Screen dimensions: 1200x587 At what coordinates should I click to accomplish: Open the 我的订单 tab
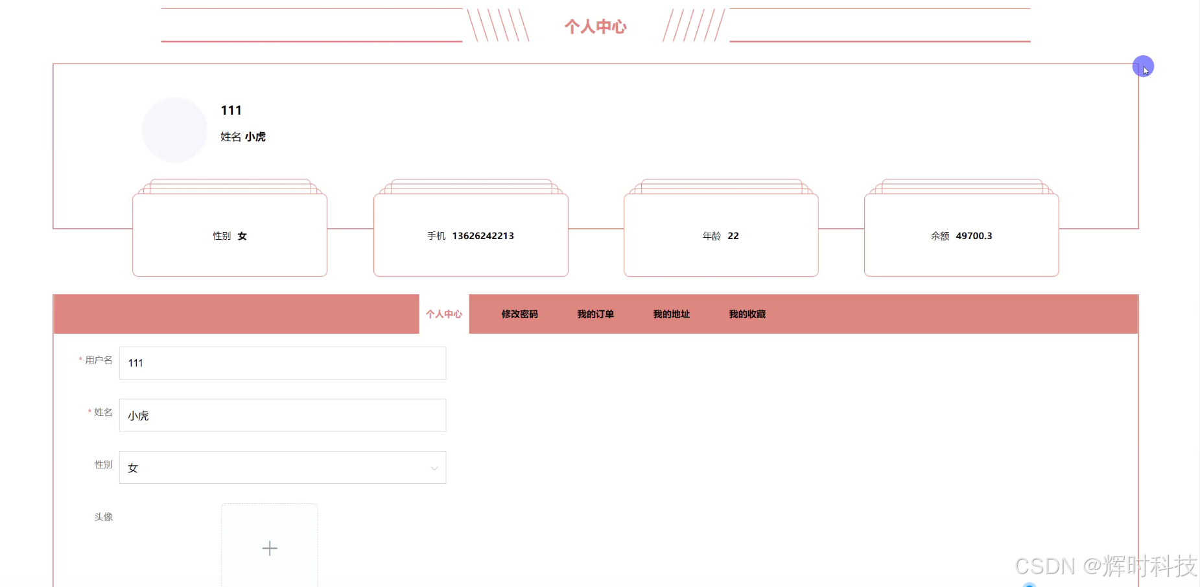[x=595, y=314]
